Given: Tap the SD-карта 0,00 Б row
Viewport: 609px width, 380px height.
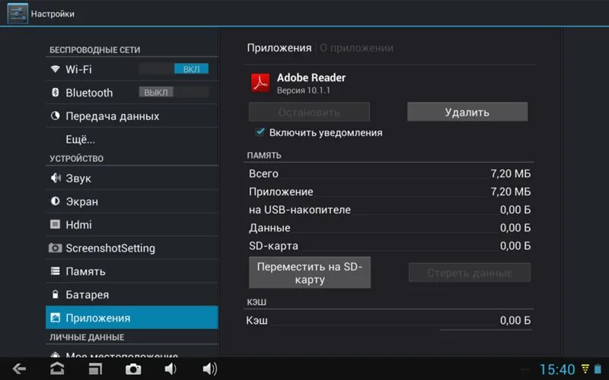Looking at the screenshot, I should 390,245.
